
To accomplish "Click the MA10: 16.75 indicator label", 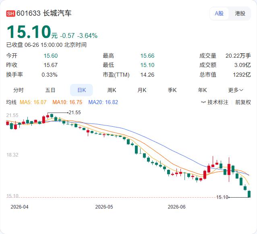I will coord(67,102).
